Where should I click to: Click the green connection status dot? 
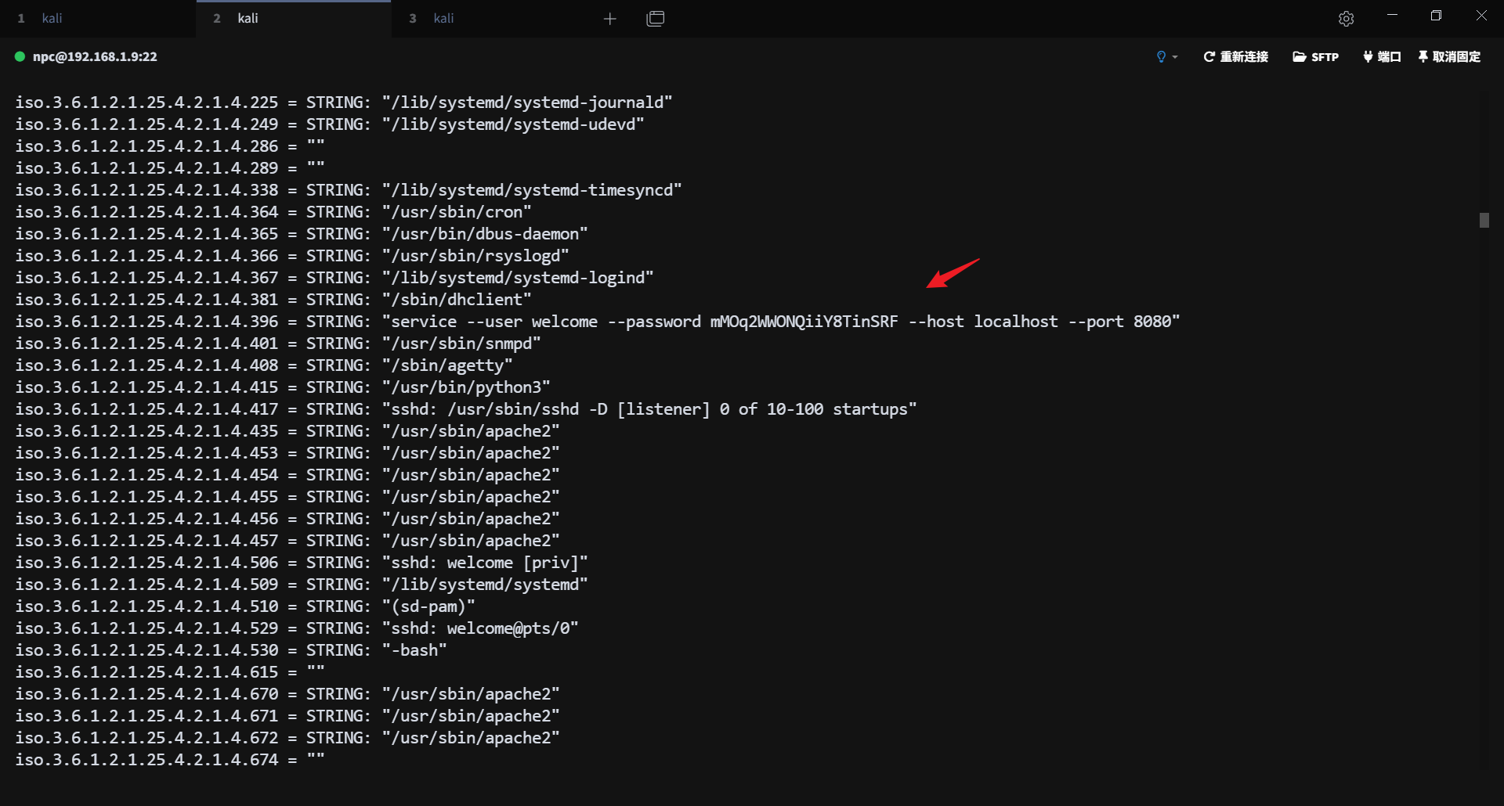click(20, 56)
